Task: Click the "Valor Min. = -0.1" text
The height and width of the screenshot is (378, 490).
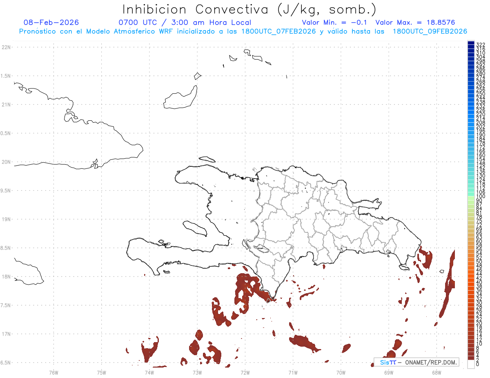Action: point(335,22)
